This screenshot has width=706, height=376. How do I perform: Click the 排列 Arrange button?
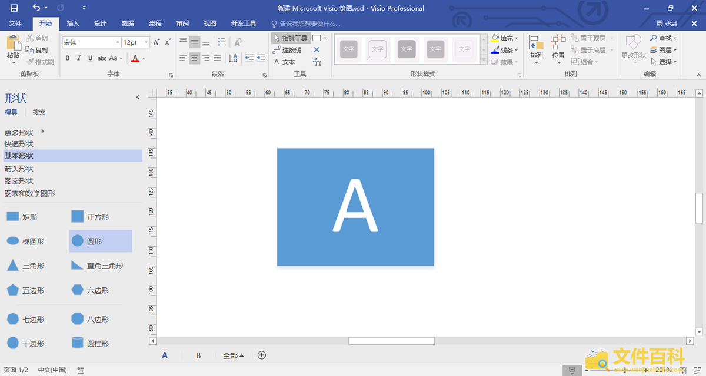[537, 49]
